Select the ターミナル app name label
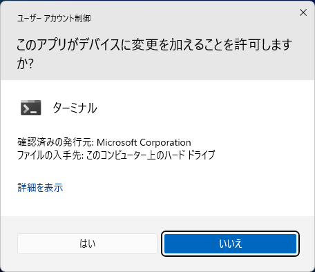The width and height of the screenshot is (315, 272). pyautogui.click(x=75, y=108)
